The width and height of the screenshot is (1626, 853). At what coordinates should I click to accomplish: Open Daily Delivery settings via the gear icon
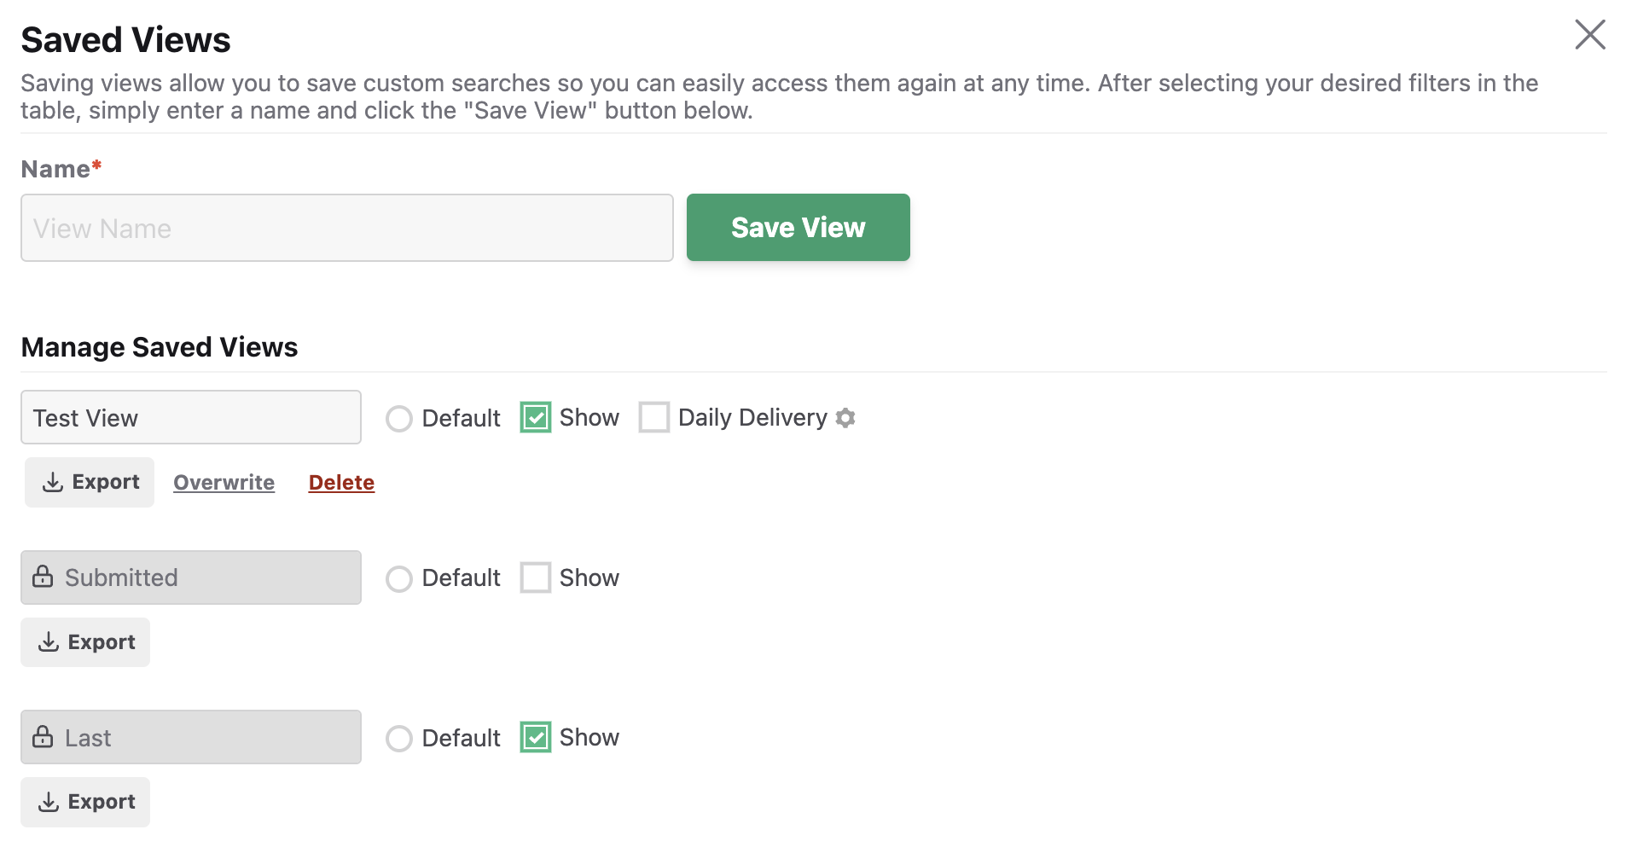coord(845,417)
